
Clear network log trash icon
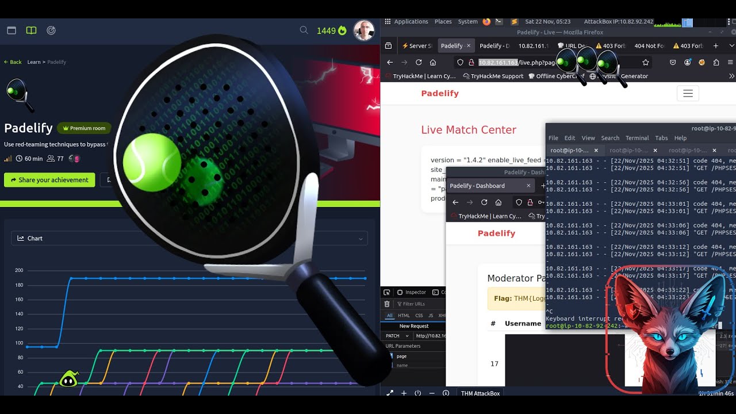387,304
